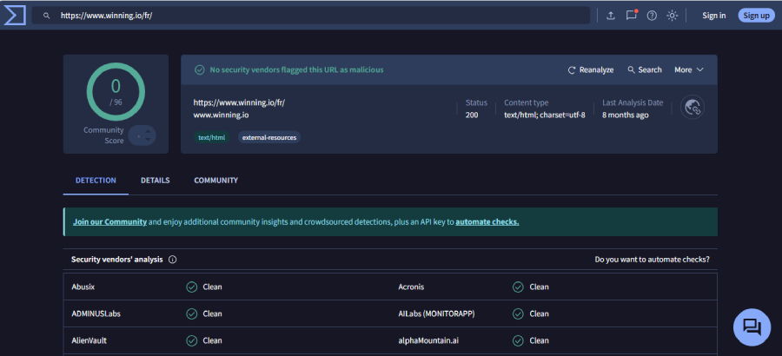This screenshot has width=782, height=356.
Task: Select the DETECTION tab
Action: pos(96,181)
